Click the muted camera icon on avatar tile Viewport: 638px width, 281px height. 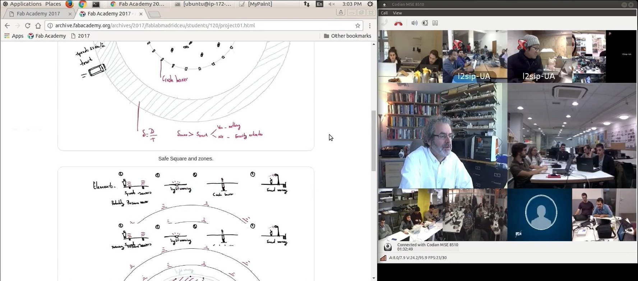518,234
